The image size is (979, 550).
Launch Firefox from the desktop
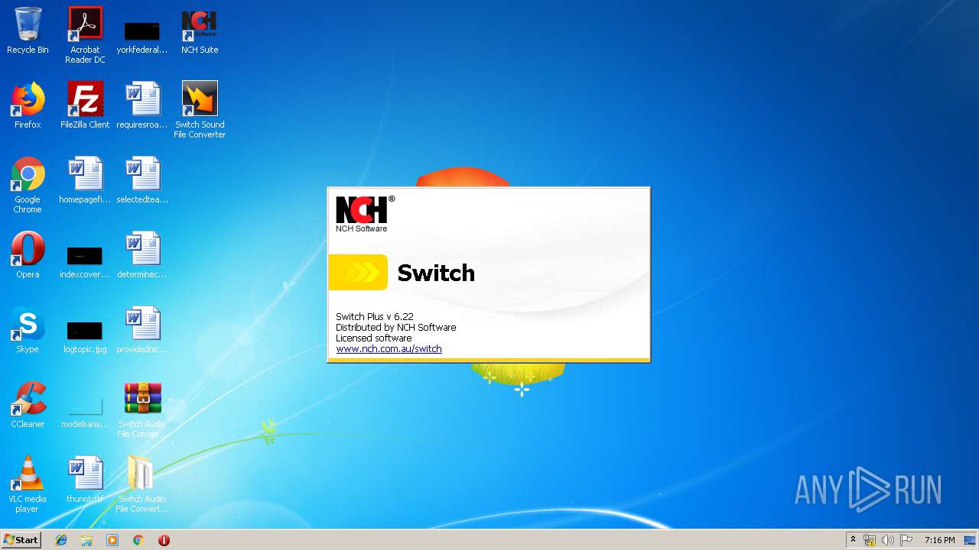click(28, 105)
